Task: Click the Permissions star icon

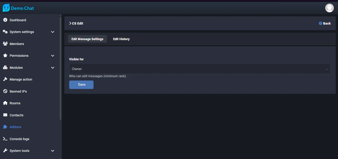Action: point(5,55)
